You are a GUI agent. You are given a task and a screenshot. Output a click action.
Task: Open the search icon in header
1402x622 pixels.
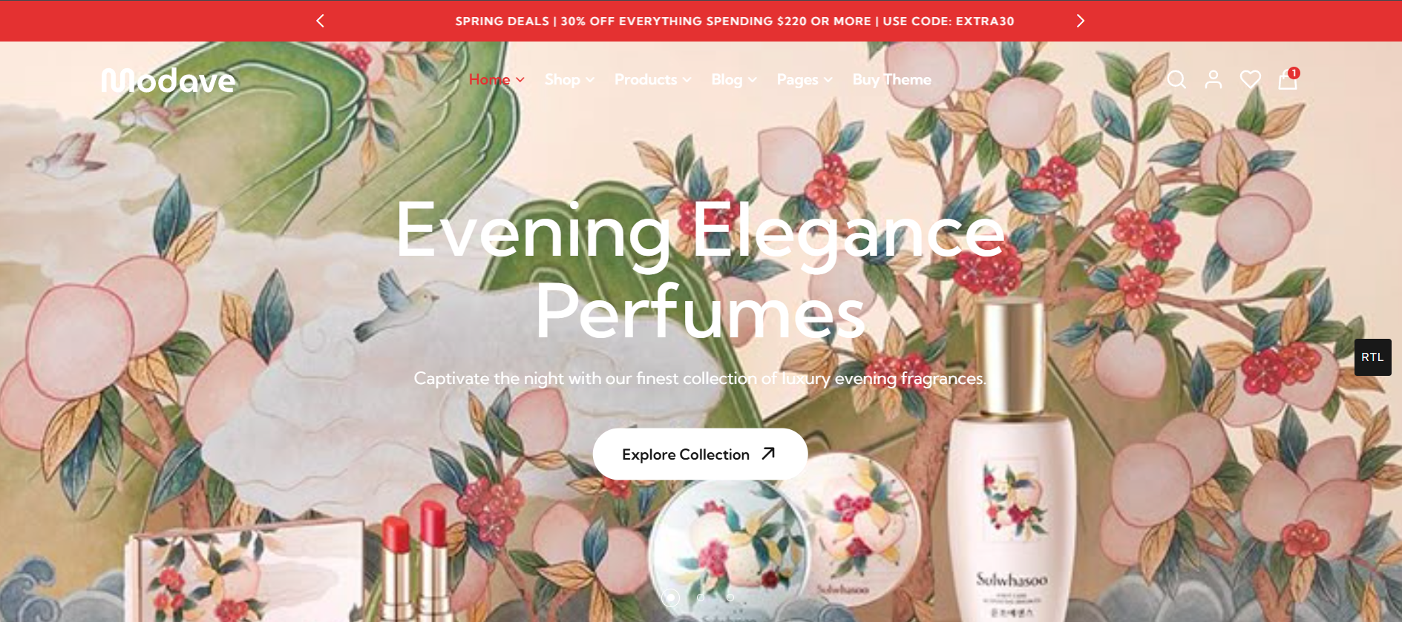click(x=1176, y=79)
